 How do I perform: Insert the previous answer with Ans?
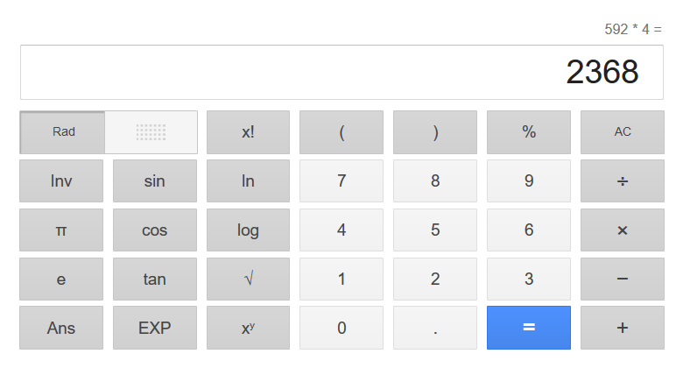click(x=61, y=329)
